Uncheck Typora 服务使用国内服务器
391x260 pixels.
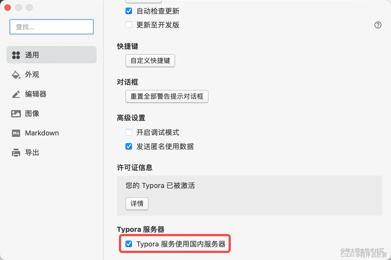129,244
